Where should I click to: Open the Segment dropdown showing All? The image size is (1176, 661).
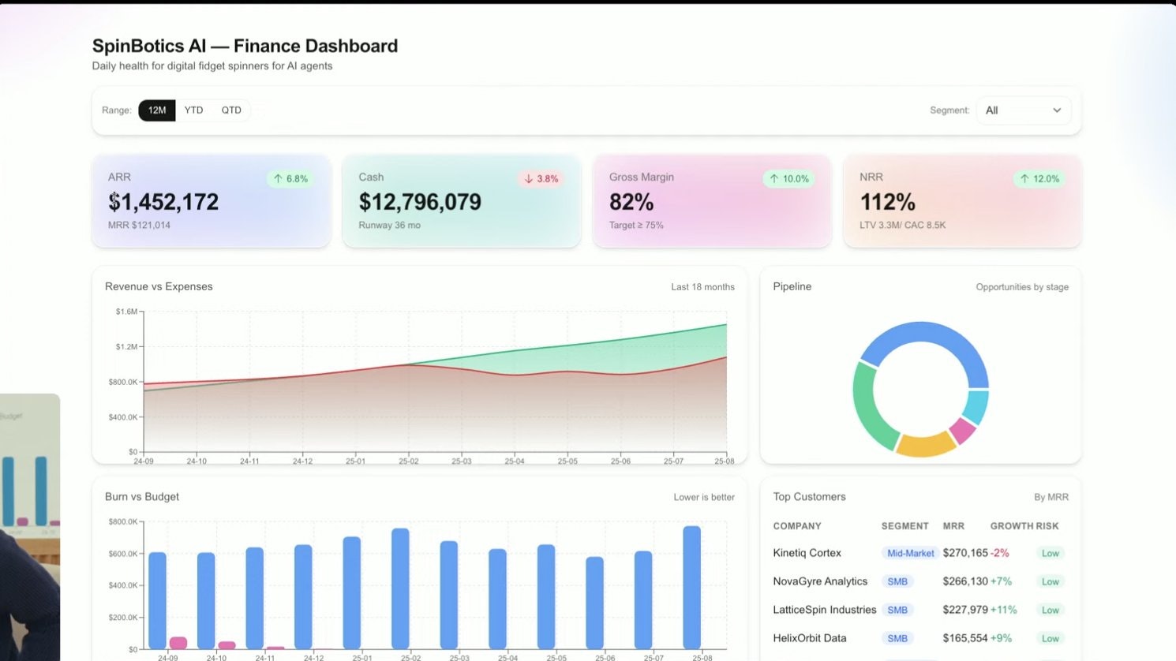point(1024,110)
